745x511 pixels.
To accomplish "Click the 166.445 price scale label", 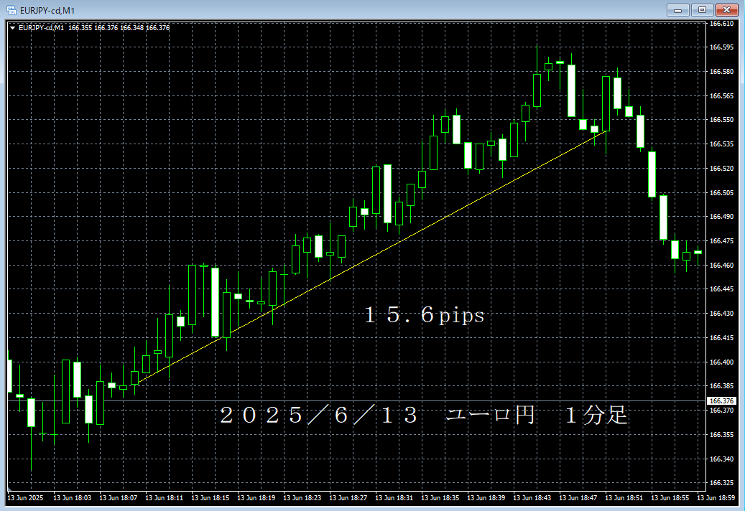I will 721,289.
